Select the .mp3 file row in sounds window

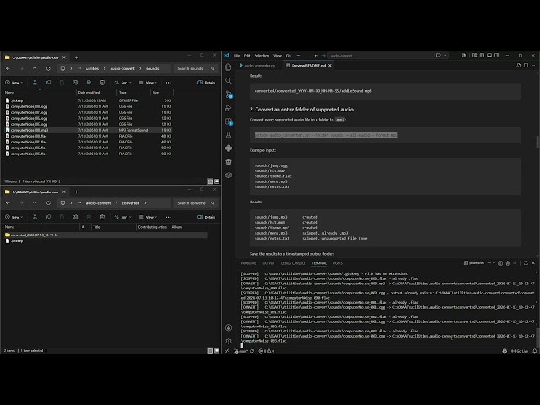pyautogui.click(x=88, y=130)
